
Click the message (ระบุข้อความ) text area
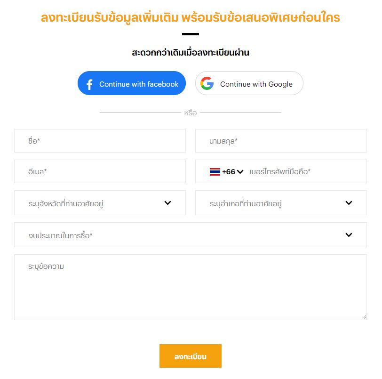click(190, 287)
